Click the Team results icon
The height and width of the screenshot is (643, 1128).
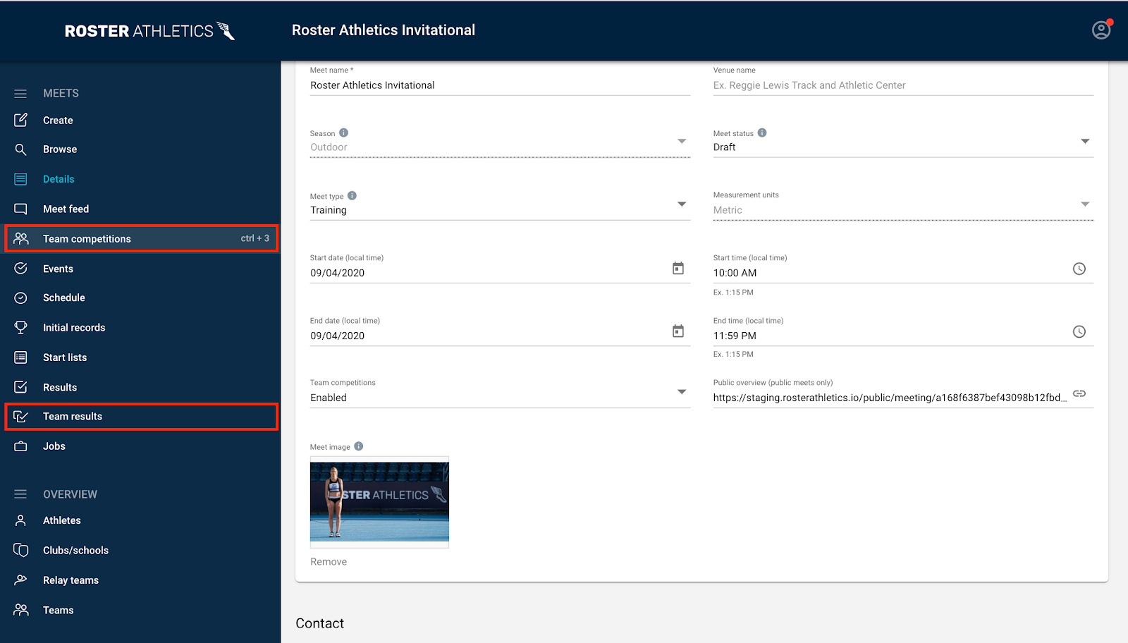click(x=20, y=416)
